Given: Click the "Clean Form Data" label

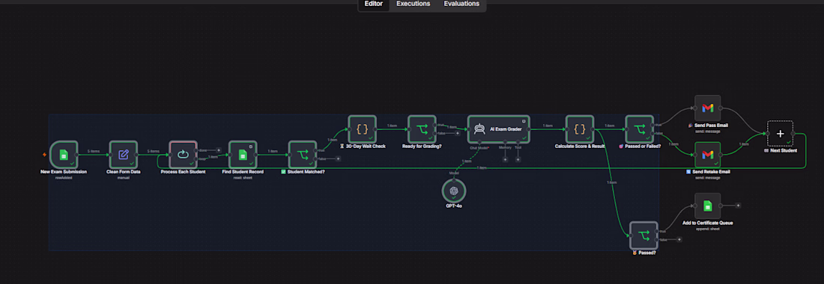Looking at the screenshot, I should coord(124,172).
